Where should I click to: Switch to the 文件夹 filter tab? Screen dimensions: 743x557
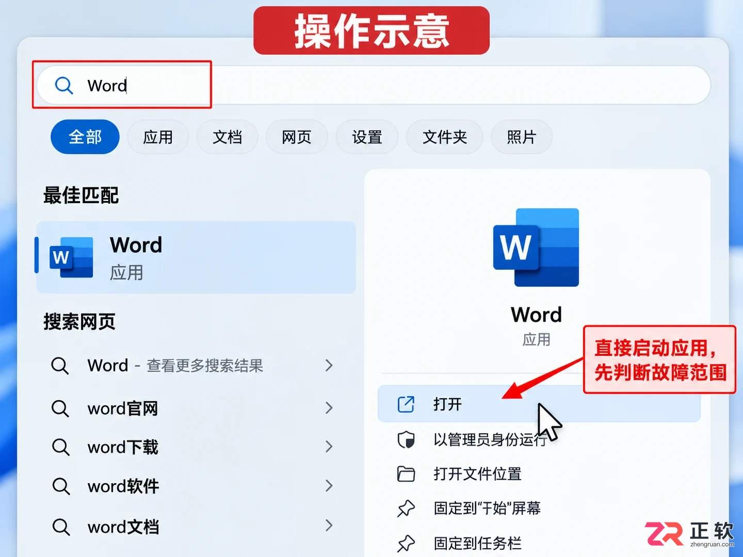445,137
